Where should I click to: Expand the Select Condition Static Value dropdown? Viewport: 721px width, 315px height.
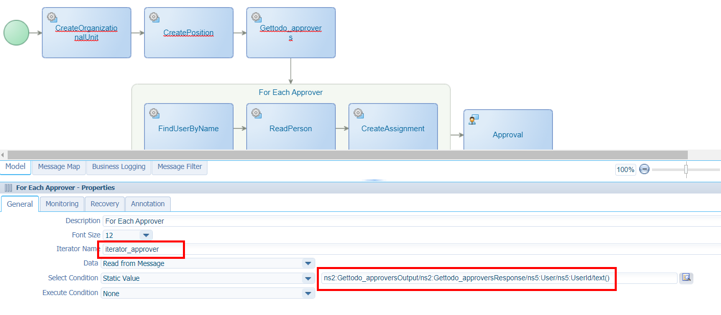click(x=308, y=278)
